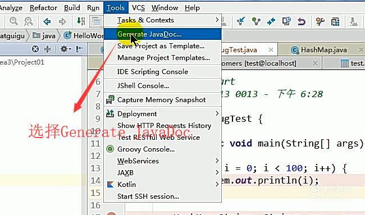Click the Update Project VCS icon
Image resolution: width=365 pixels, height=215 pixels.
coord(241,21)
